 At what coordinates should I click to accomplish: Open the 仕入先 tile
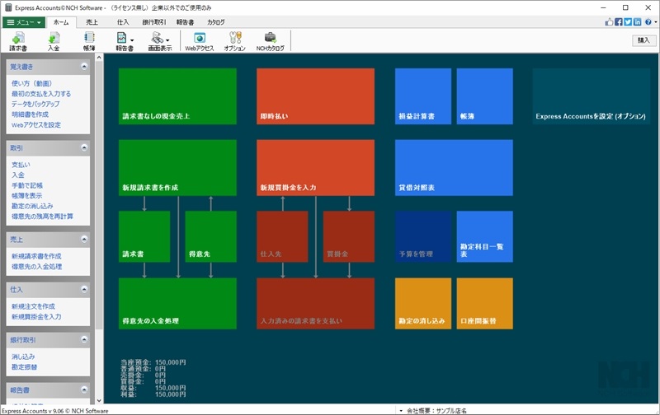282,236
